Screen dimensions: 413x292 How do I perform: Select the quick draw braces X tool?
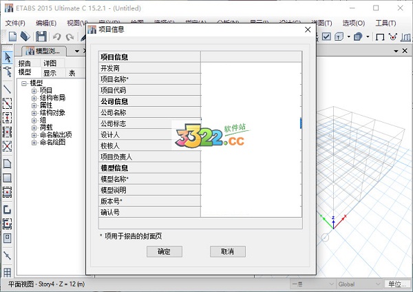click(7, 146)
